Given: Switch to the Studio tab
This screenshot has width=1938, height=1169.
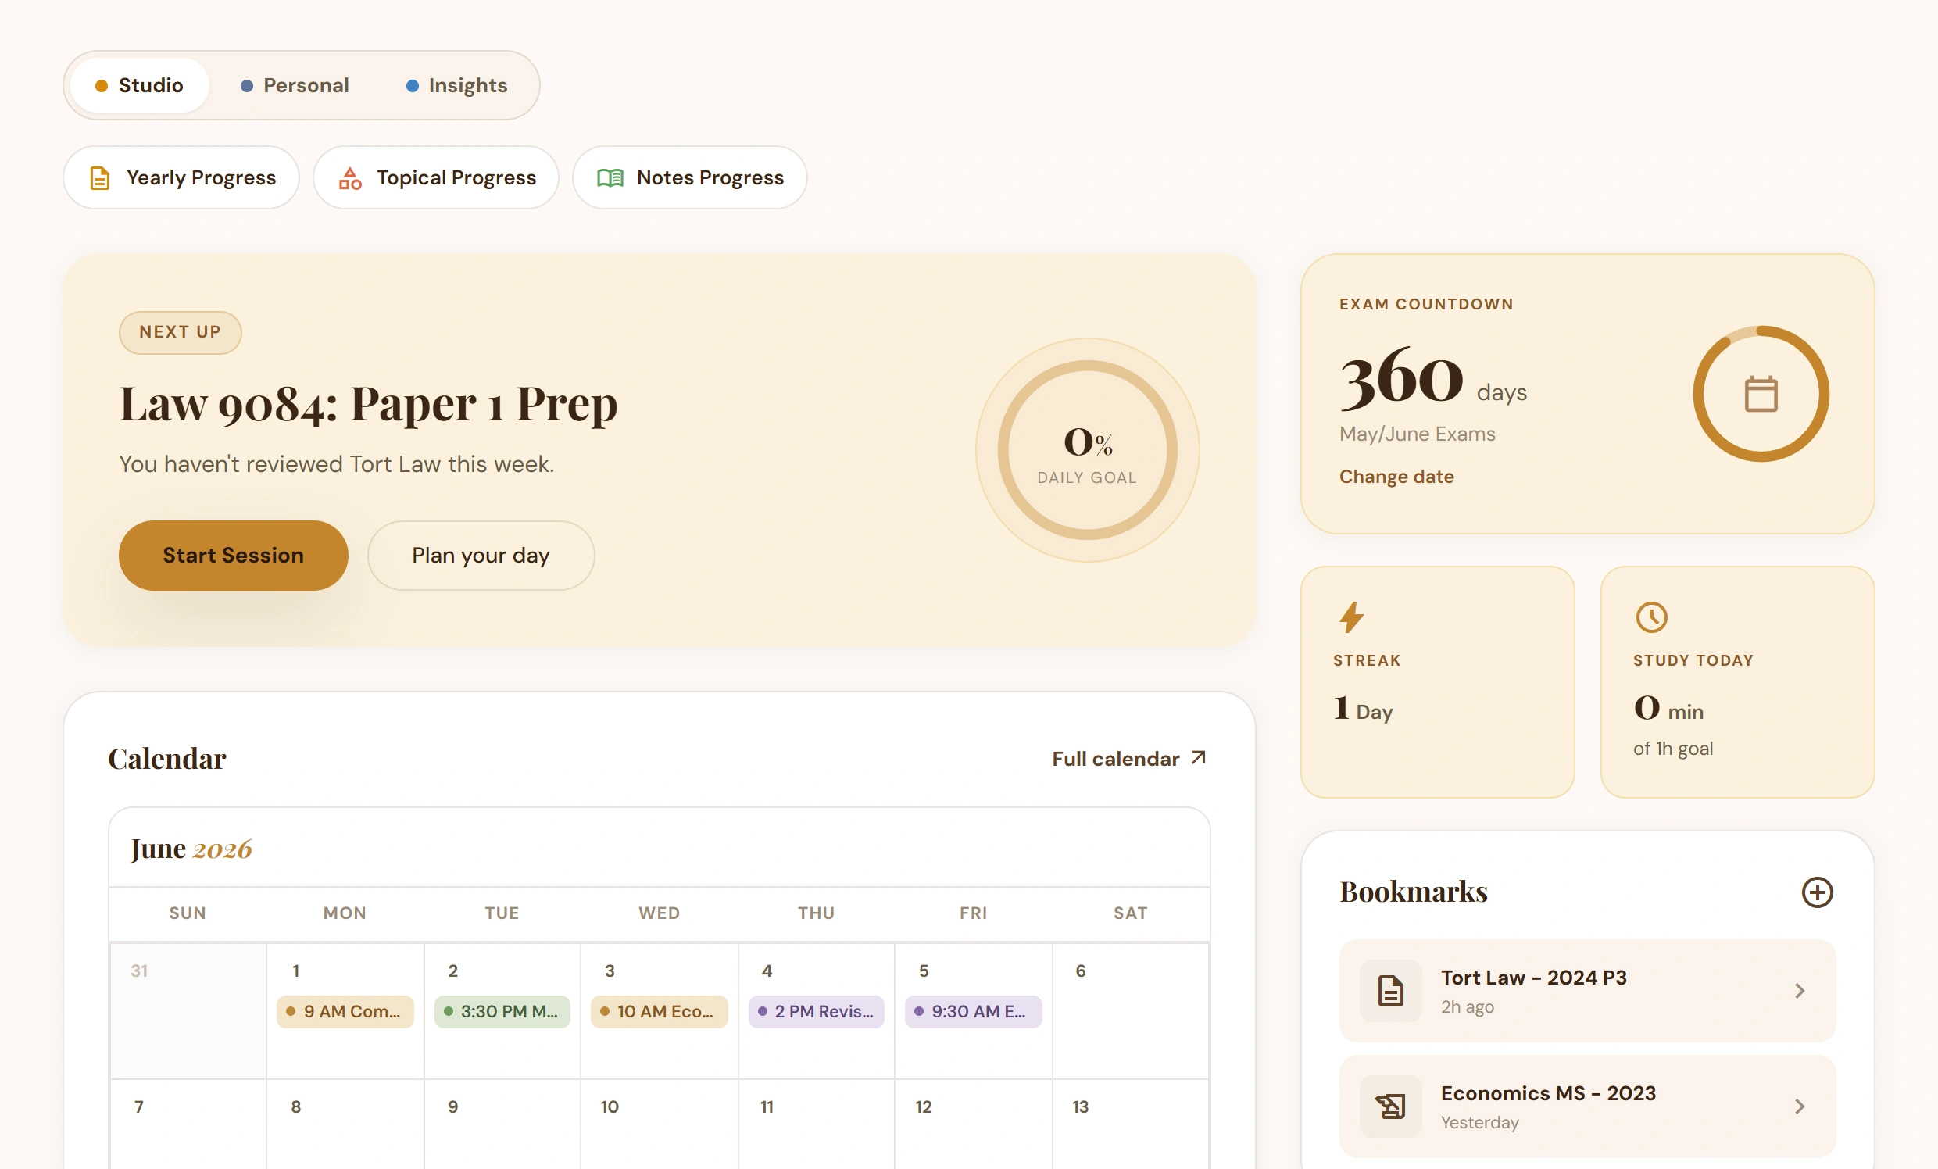Looking at the screenshot, I should tap(139, 85).
